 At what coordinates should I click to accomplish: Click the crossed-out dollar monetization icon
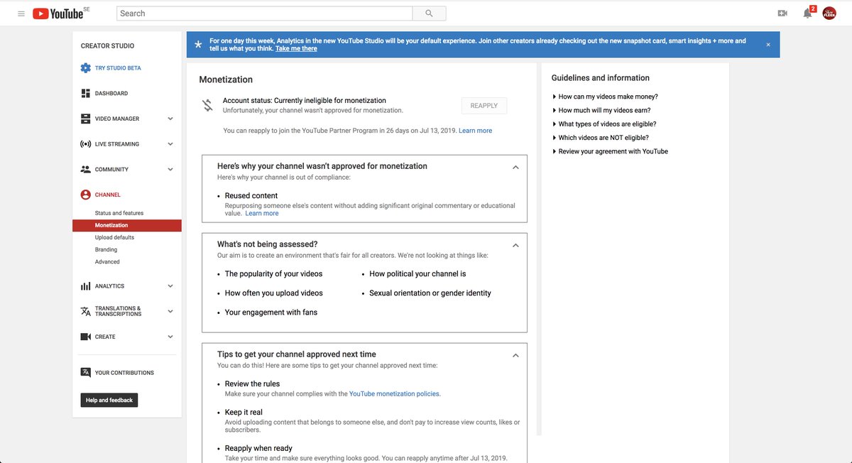(207, 105)
